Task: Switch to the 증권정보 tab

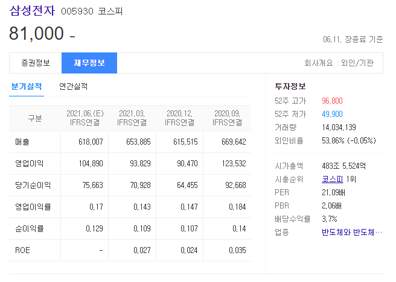Action: 36,63
